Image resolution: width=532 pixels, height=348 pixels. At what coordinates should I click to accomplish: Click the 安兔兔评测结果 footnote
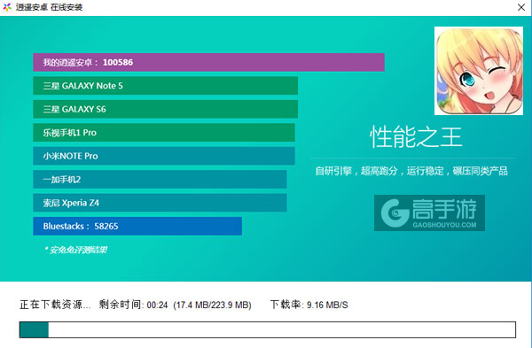[75, 250]
